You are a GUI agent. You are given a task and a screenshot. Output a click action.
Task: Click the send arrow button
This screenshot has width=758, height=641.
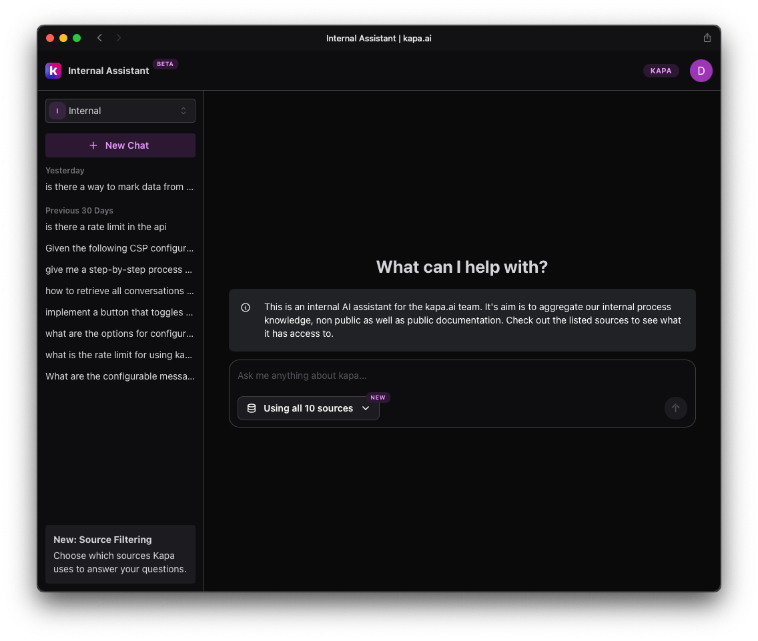(x=675, y=408)
